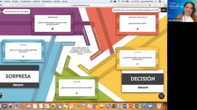The width and height of the screenshot is (197, 110).
Task: Open the Edición menu
Action: (x=15, y=1)
